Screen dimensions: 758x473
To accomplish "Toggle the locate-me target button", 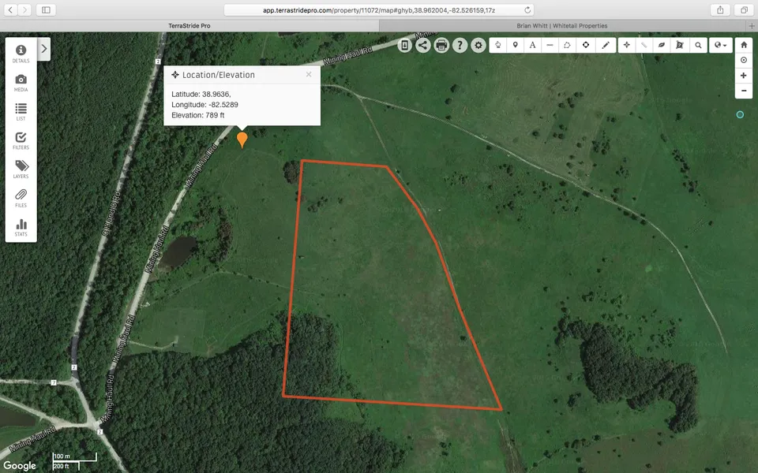I will coord(744,60).
